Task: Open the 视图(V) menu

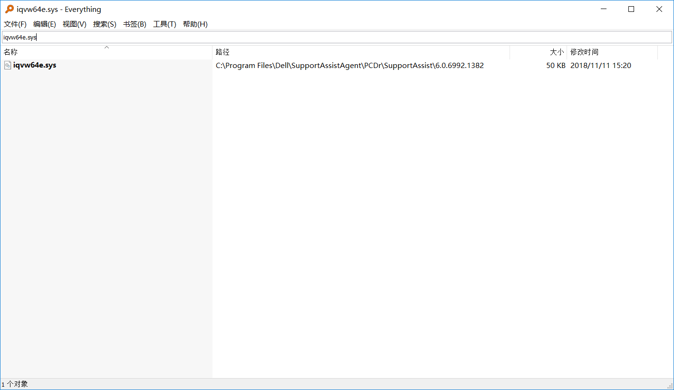Action: (x=75, y=24)
